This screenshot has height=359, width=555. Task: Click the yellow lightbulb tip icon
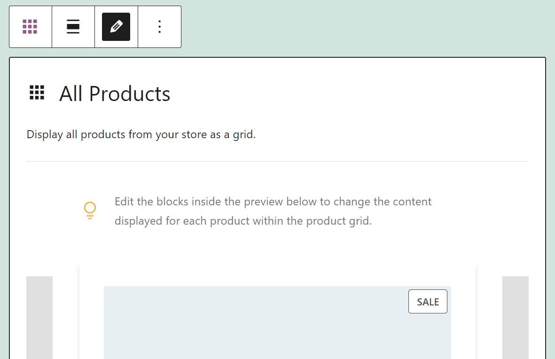89,210
